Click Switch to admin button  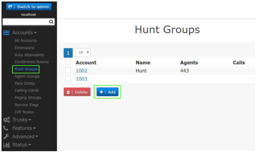[x=29, y=7]
